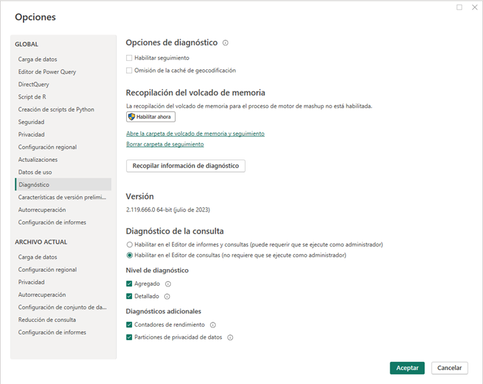This screenshot has height=384, width=483.
Task: Uncheck the Agregado diagnostic level
Action: [129, 283]
